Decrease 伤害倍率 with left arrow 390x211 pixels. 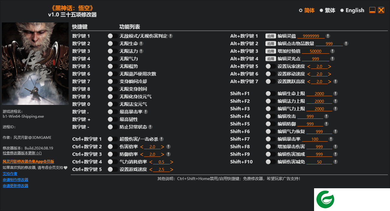[142, 147]
